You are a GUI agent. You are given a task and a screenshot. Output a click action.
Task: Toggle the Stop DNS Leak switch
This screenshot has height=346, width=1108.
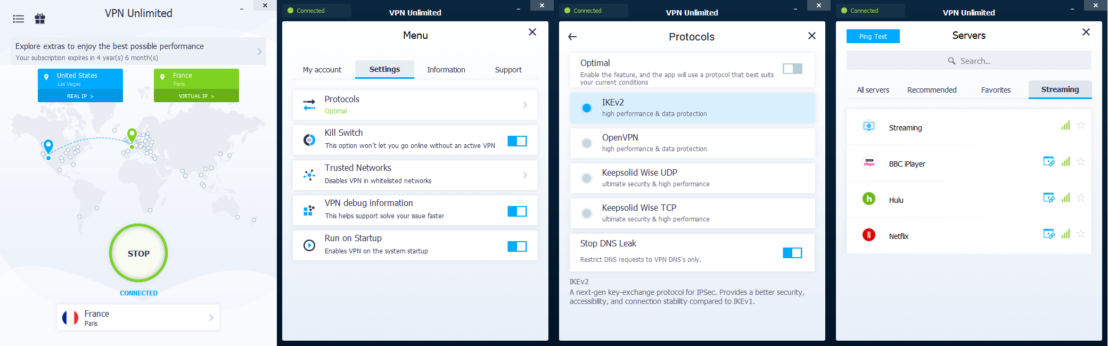click(792, 253)
